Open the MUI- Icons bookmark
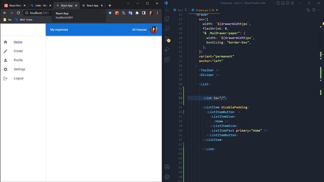The width and height of the screenshot is (324, 182). (24, 20)
